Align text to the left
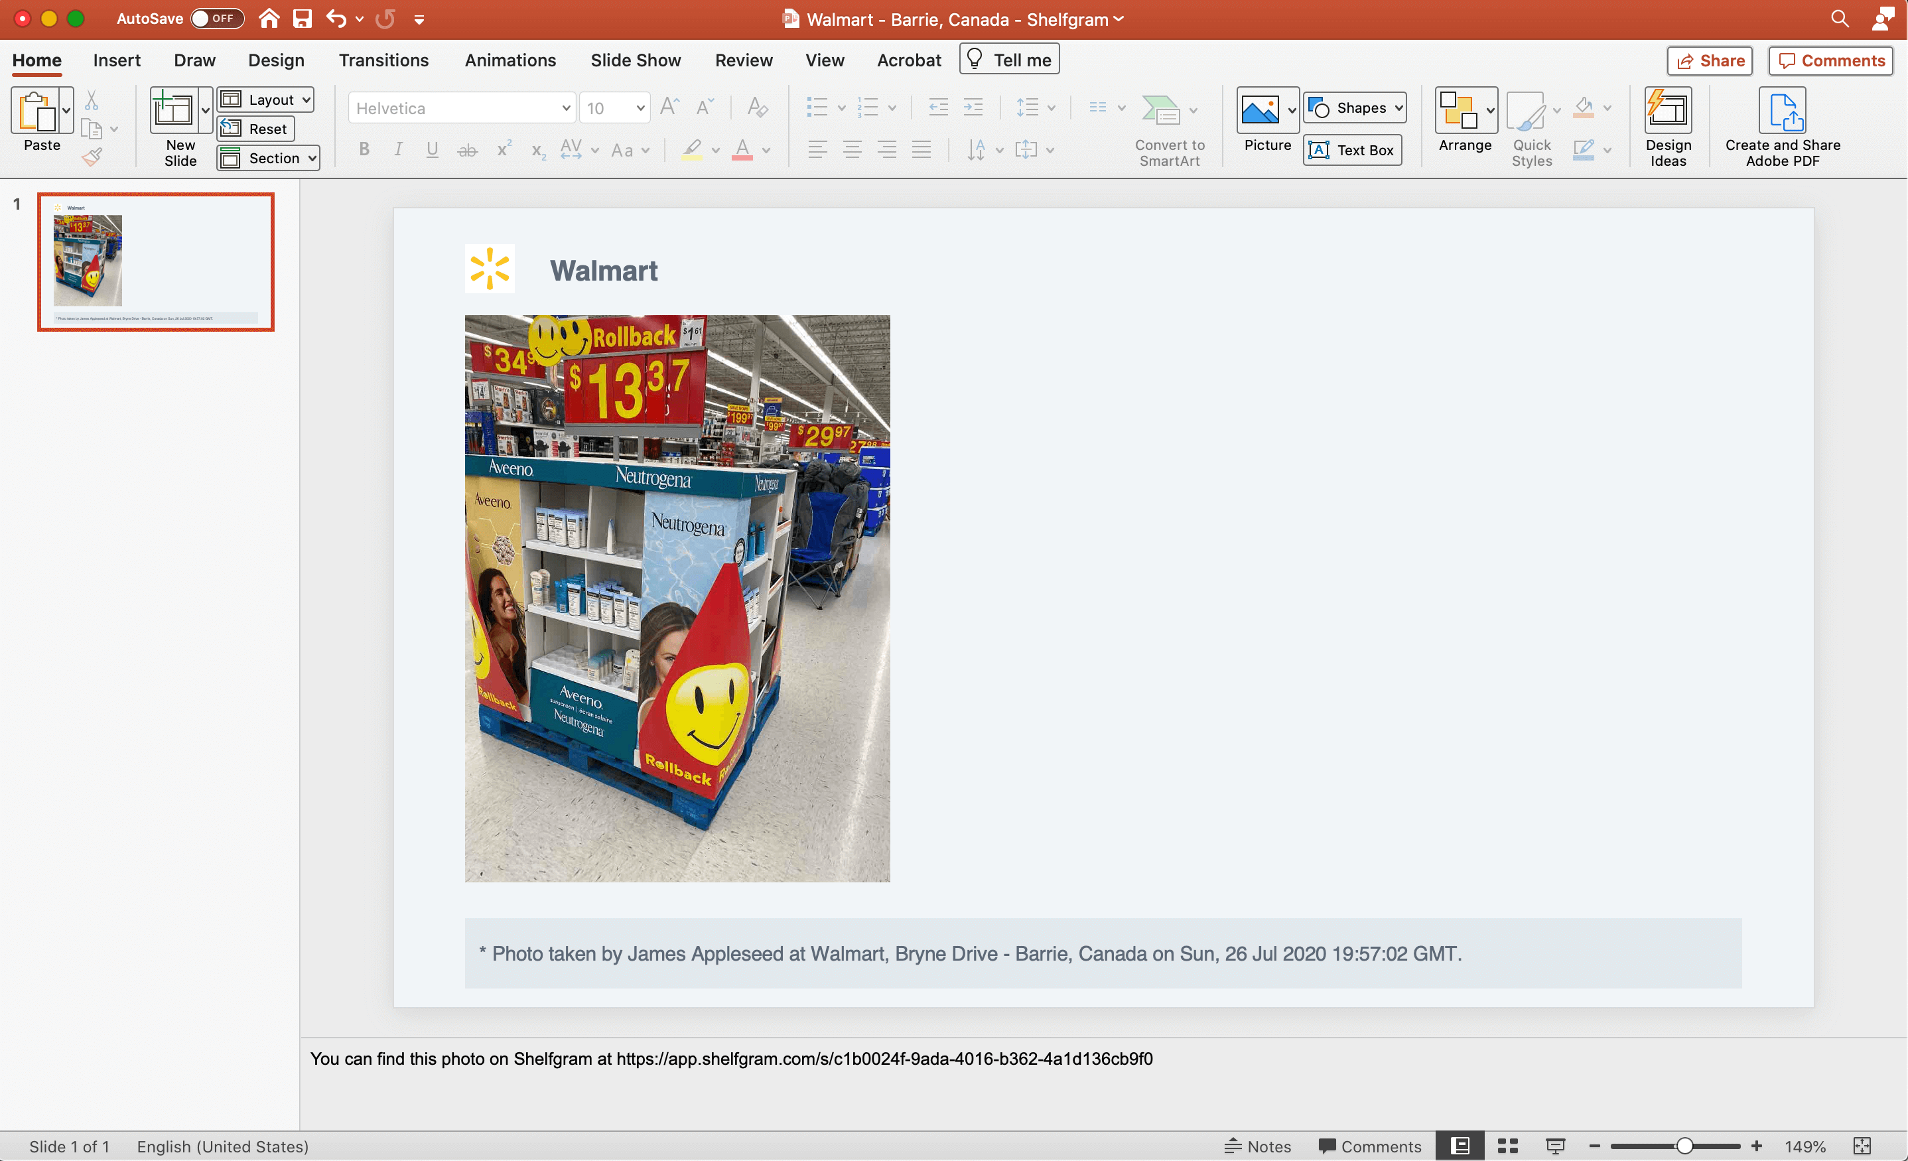The height and width of the screenshot is (1161, 1908). coord(818,149)
